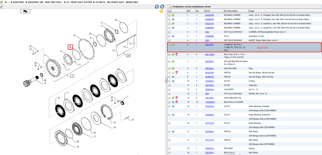This screenshot has height=155, width=322.
Task: Click green arrow icon for SEALING RING 388308A1
Action: 173,68
